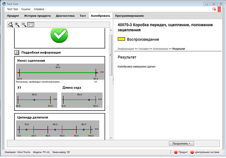Screen dimensions: 226x158
Task: Click the Результат breadcrumb step
Action: pos(179,49)
